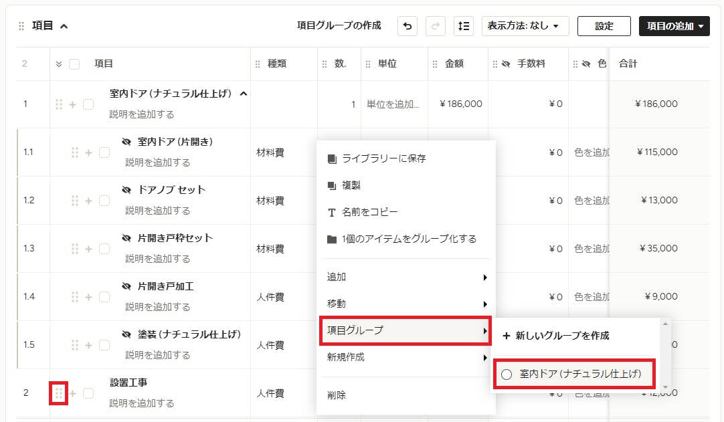Click drag handle of row 片開き戸加工
This screenshot has height=422, width=724.
(75, 297)
